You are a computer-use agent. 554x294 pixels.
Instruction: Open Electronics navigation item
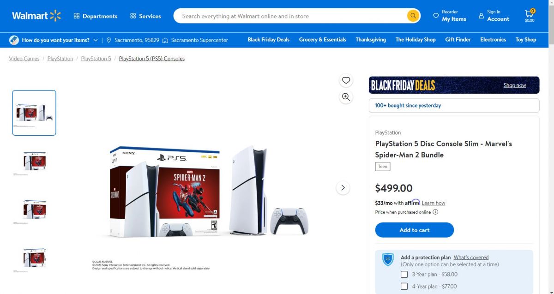pyautogui.click(x=493, y=40)
